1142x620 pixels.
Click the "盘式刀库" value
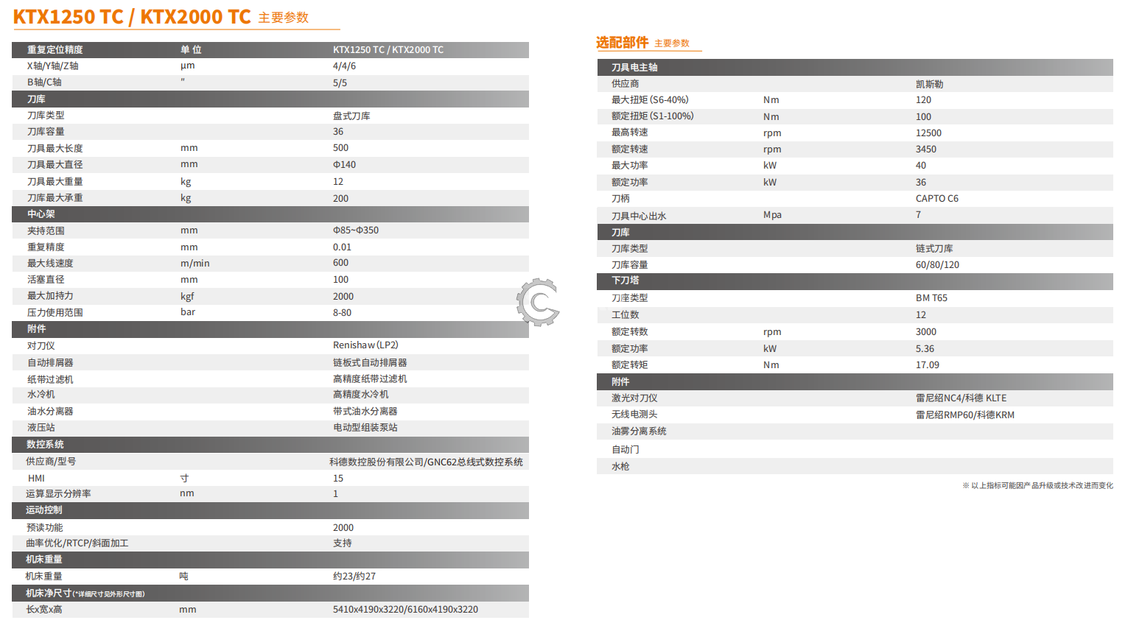coord(351,116)
